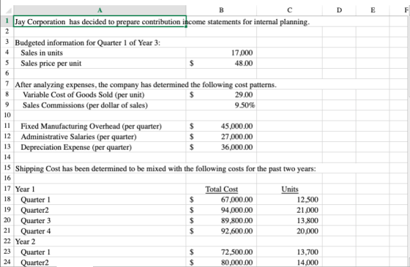
Task: Select the 12,500 units cell
Action: click(289, 200)
